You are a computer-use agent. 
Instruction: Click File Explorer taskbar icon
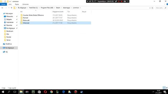(21, 92)
